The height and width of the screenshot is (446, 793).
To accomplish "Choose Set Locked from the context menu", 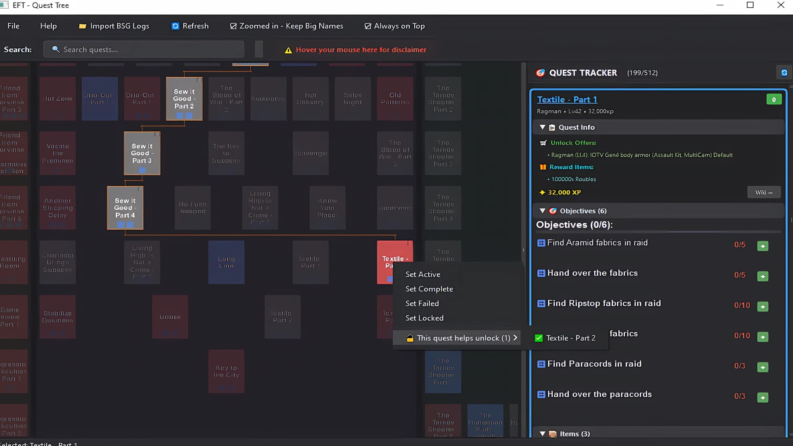I will pos(425,318).
